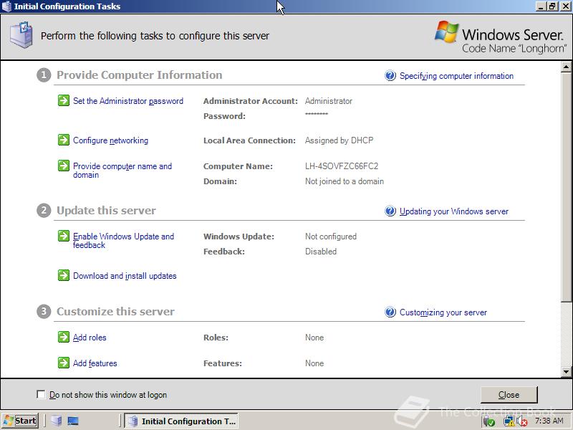
Task: Click help icon next to Specifying computer information
Action: [x=390, y=76]
